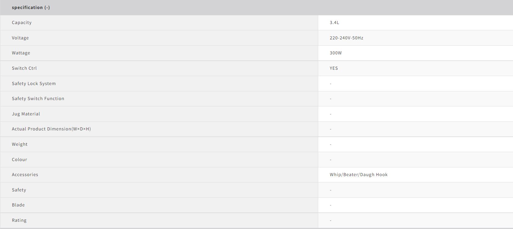Viewport: 513px width, 229px height.
Task: Select the 3.4L capacity value
Action: coord(334,23)
